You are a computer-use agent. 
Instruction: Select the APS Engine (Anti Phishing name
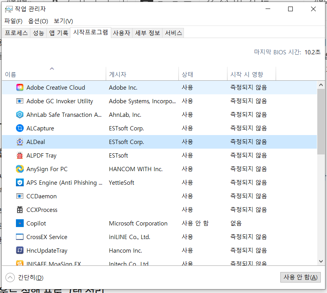point(65,183)
